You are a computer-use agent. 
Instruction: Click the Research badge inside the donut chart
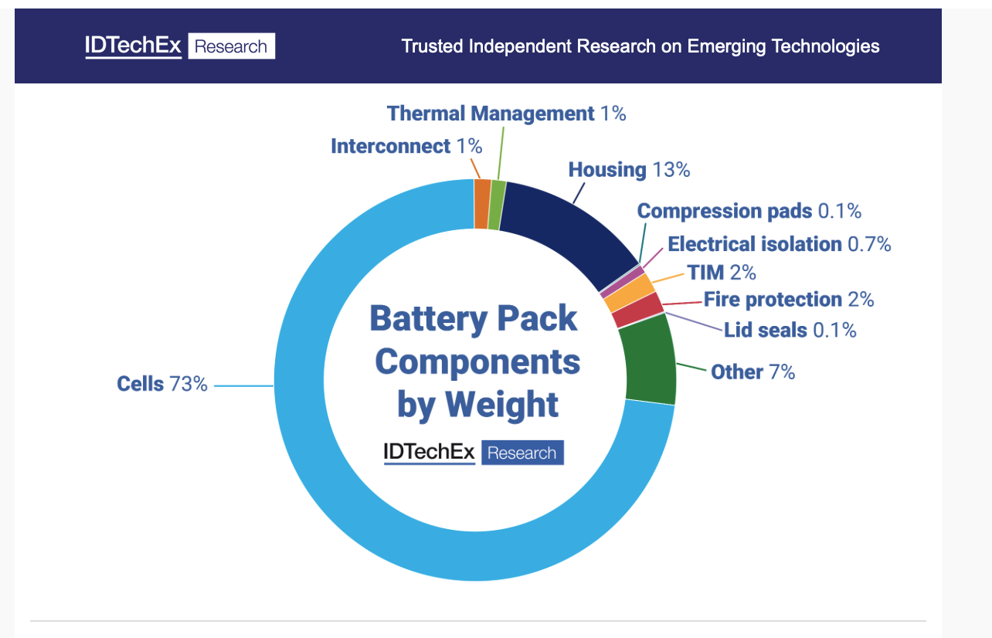(522, 453)
